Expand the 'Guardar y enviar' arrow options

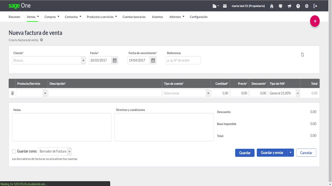point(290,153)
